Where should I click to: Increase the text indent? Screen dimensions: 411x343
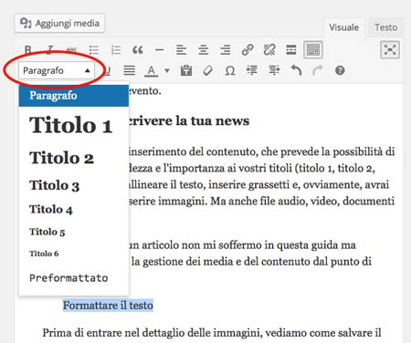(x=274, y=70)
